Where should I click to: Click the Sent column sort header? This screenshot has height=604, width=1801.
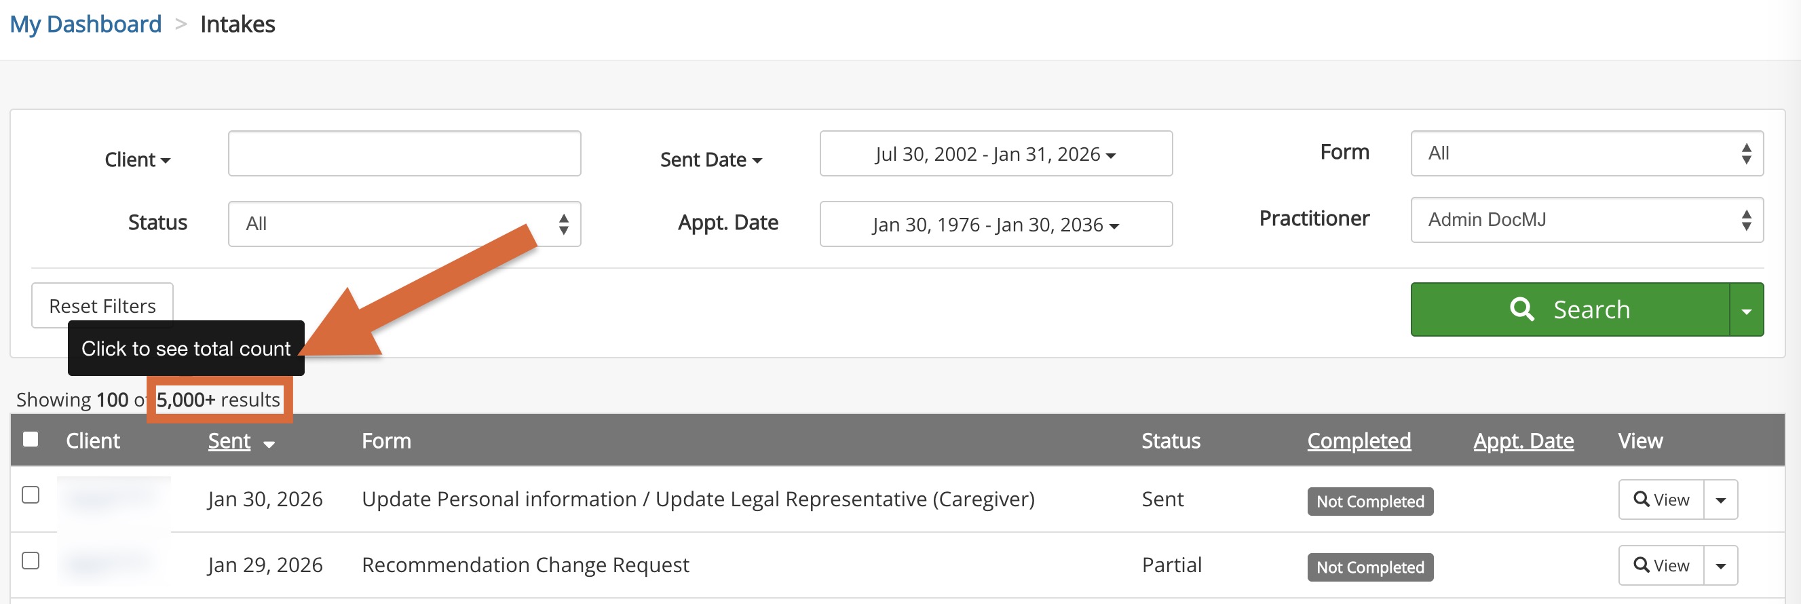click(x=229, y=440)
